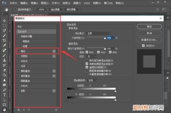
Task: Click the move effect up arrow
Action: pyautogui.click(x=24, y=110)
